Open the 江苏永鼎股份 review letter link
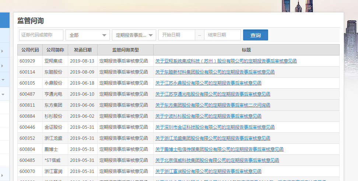Image resolution: width=358 pixels, height=181 pixels. (208, 83)
